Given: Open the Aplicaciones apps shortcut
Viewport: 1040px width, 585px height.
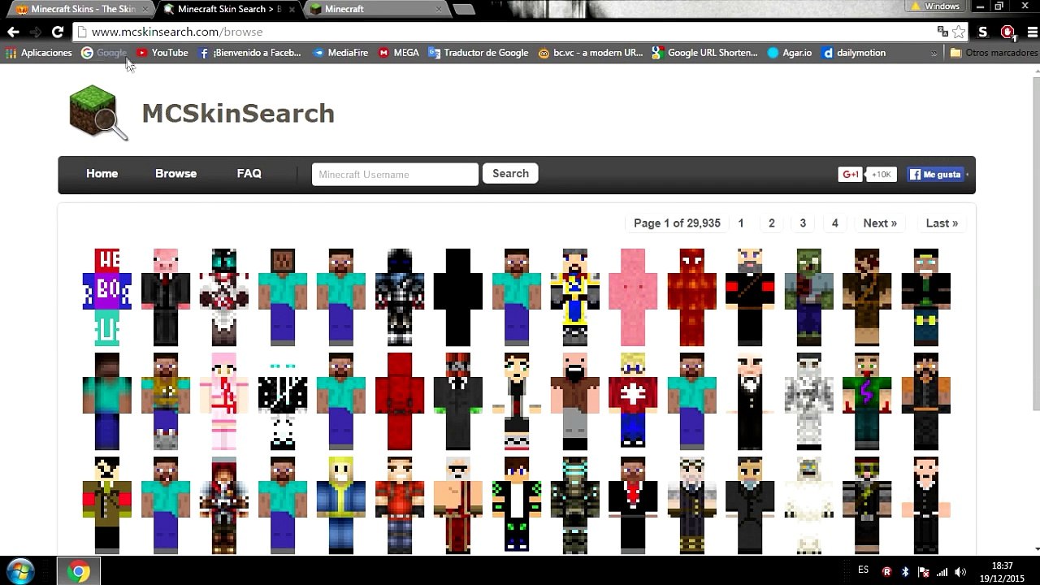Looking at the screenshot, I should (38, 53).
